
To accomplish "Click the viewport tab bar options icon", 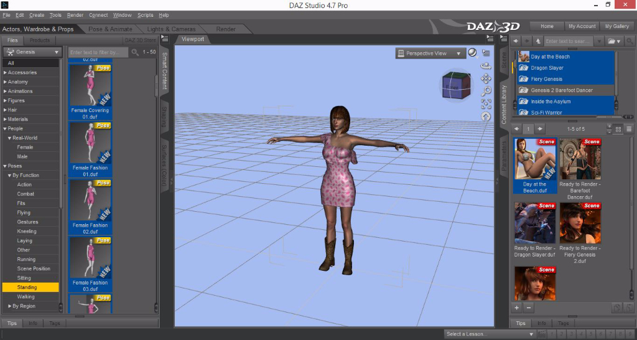I will coord(490,39).
